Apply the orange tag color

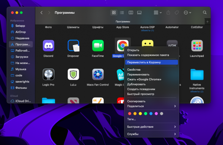click(x=135, y=113)
